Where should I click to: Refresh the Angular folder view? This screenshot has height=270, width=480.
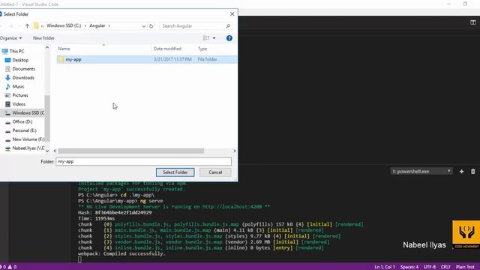[x=151, y=26]
